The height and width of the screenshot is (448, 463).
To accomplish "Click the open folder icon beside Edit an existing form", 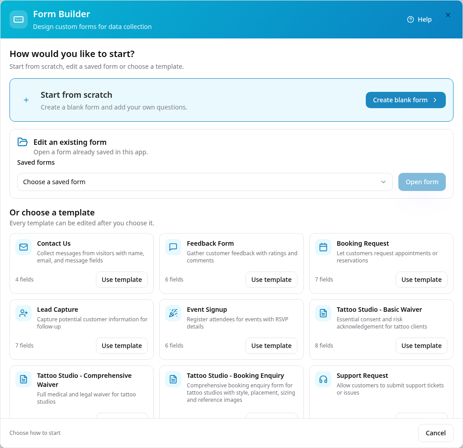I will 23,142.
